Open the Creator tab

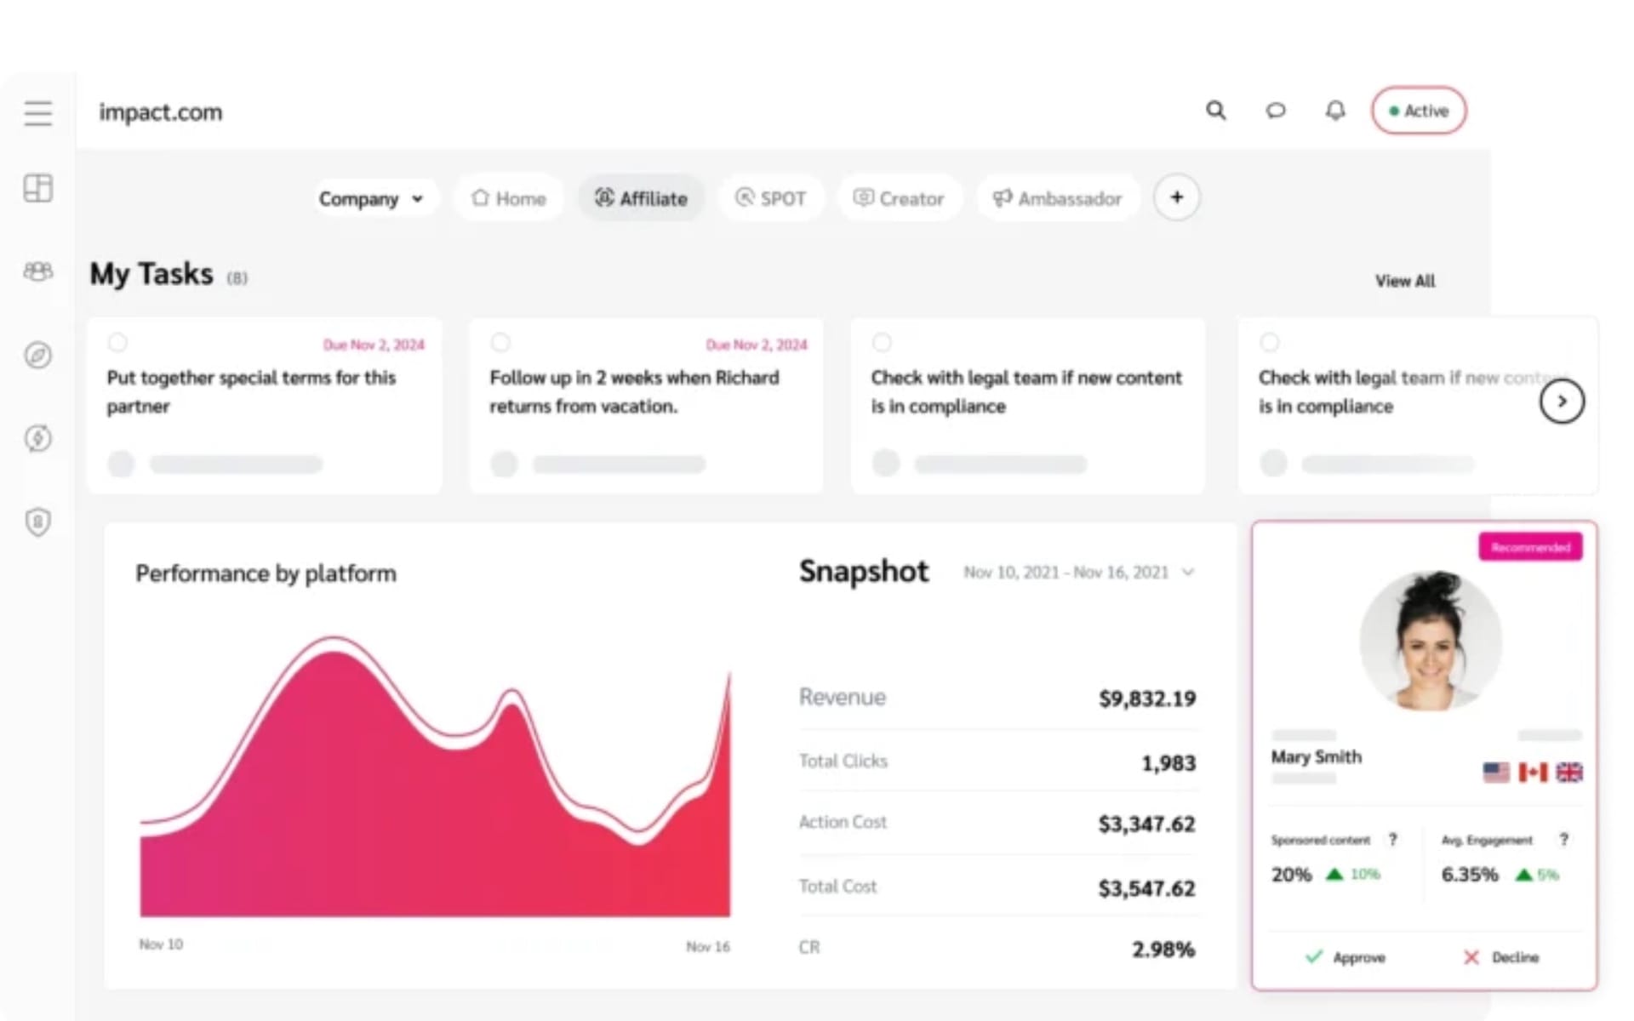[900, 198]
